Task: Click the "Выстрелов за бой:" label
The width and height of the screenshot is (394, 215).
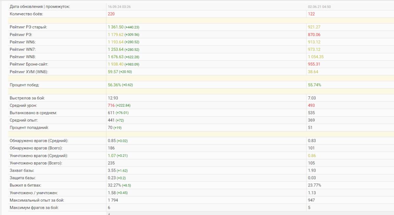Action: point(27,98)
